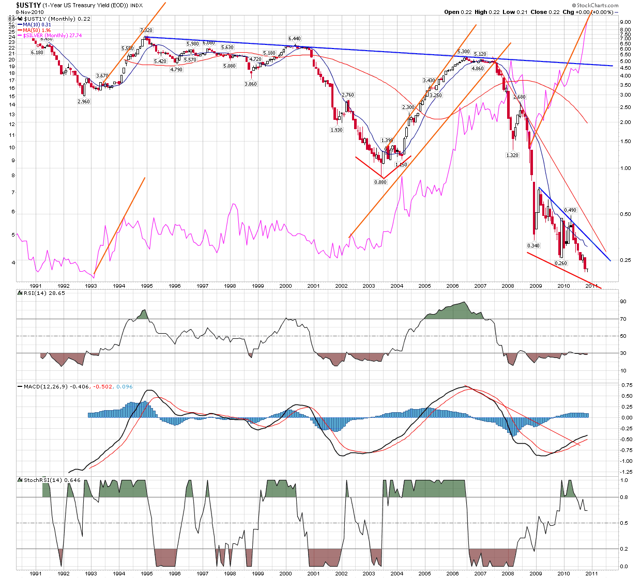Click 2004 on the StochRSI panel's year axis

396,573
